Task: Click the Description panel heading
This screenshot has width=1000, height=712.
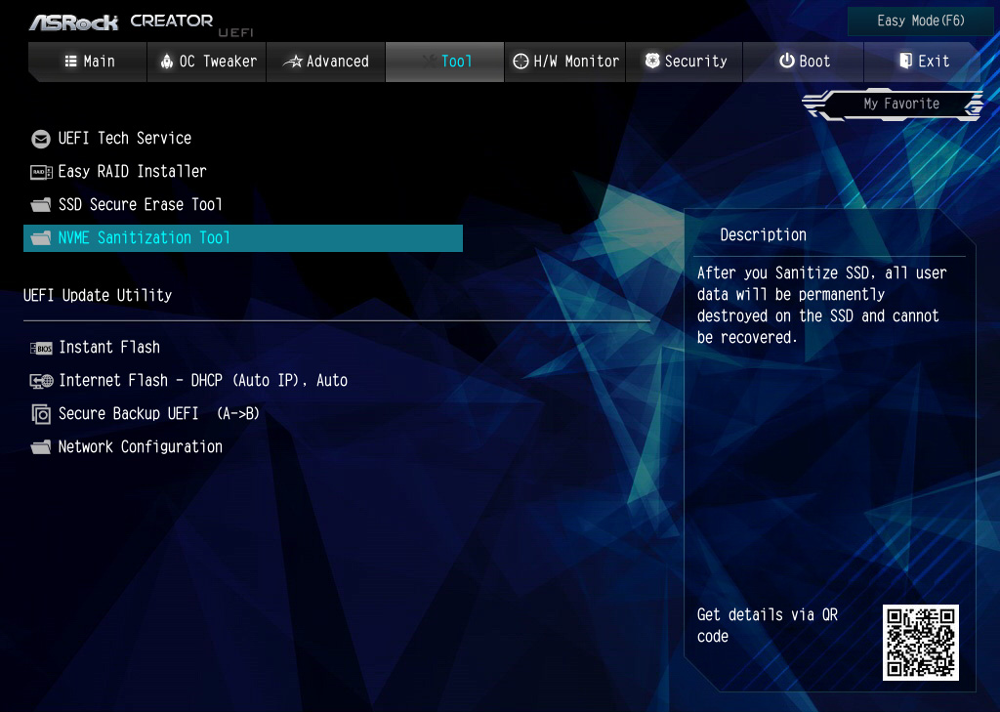Action: pyautogui.click(x=763, y=234)
